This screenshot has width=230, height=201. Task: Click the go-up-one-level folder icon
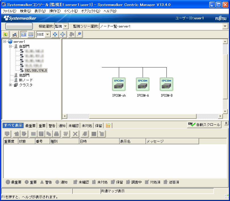point(6,35)
